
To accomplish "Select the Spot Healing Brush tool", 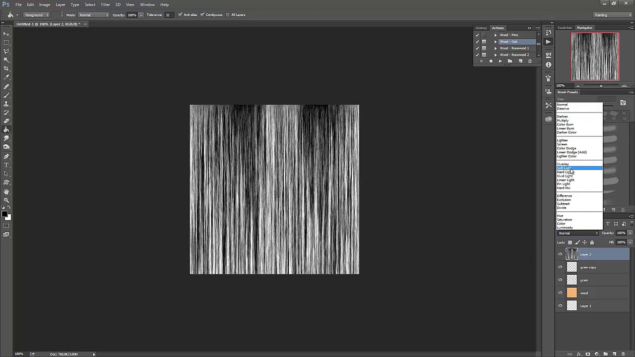I will [x=6, y=87].
